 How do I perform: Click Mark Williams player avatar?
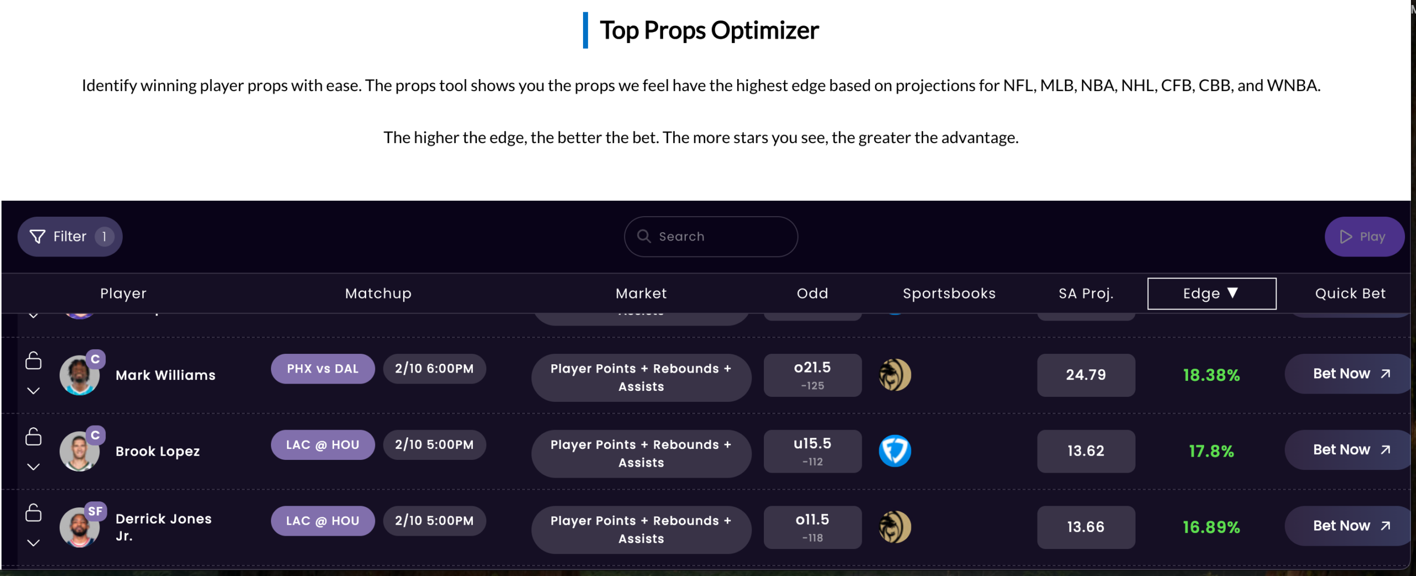pyautogui.click(x=79, y=376)
